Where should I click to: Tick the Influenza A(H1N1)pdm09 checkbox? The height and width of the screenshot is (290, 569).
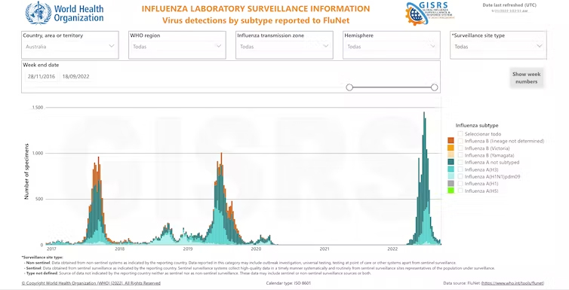coord(460,176)
